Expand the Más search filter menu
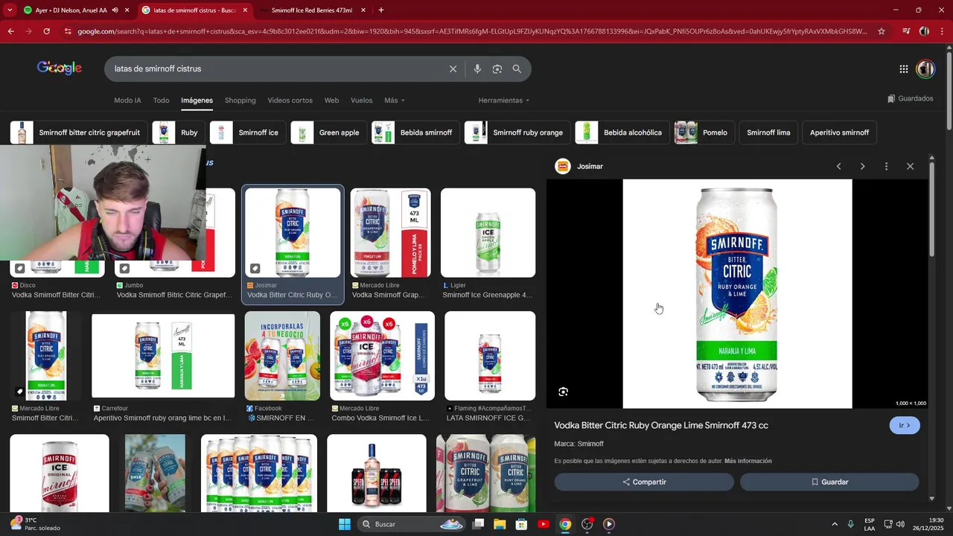This screenshot has height=536, width=953. coord(395,100)
